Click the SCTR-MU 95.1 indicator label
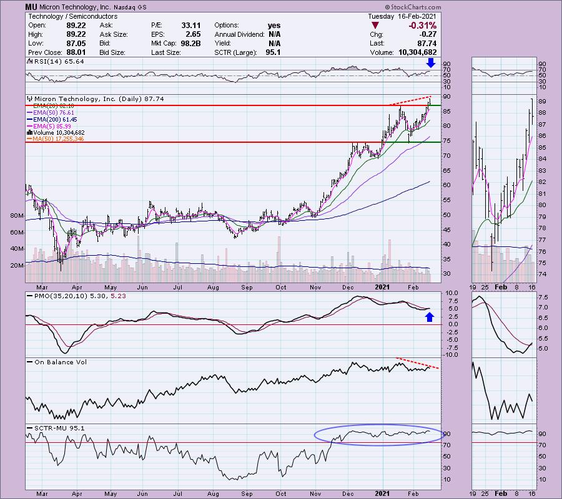 (x=59, y=429)
